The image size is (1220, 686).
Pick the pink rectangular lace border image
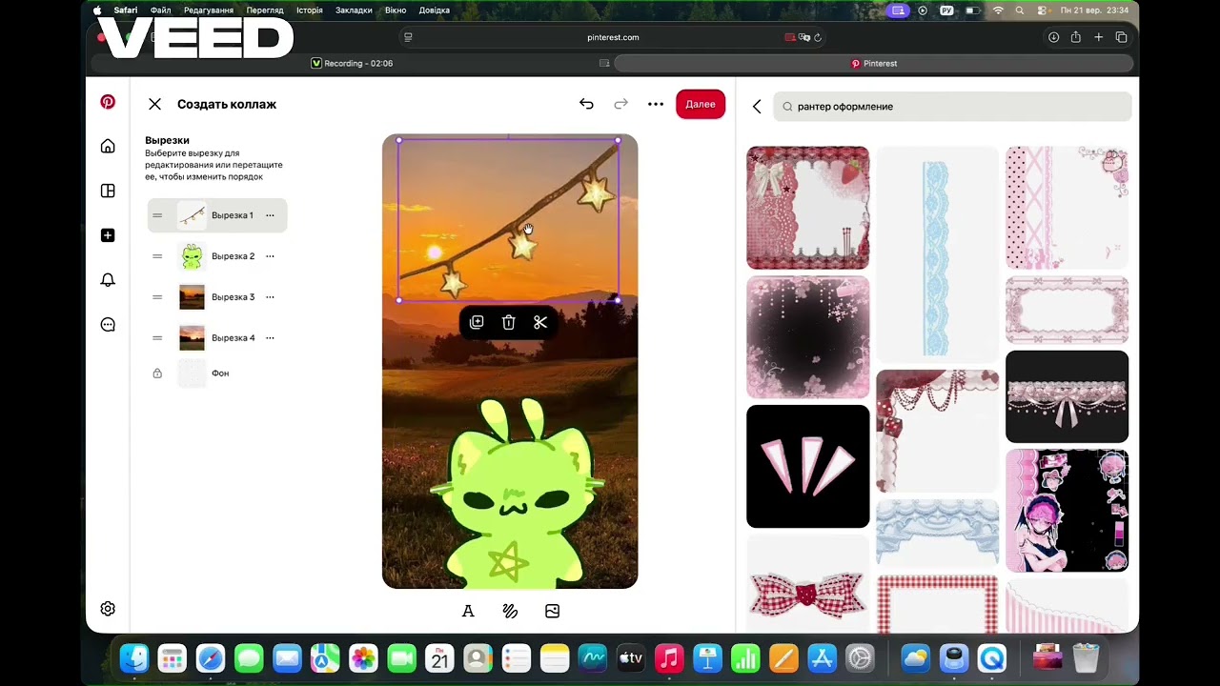point(1067,311)
